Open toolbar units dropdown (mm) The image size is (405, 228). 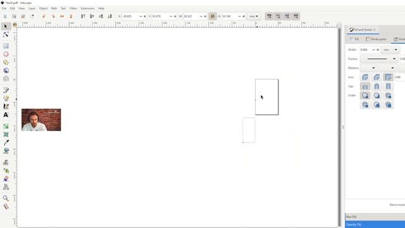pyautogui.click(x=254, y=16)
